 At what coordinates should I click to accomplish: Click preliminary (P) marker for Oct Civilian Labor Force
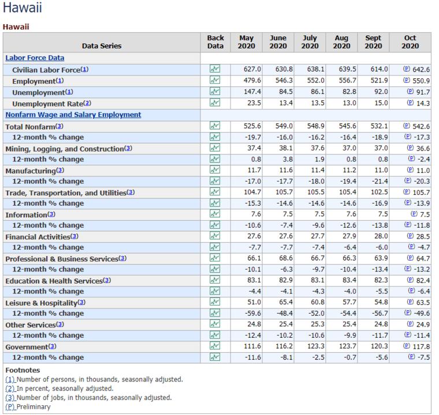(x=406, y=69)
